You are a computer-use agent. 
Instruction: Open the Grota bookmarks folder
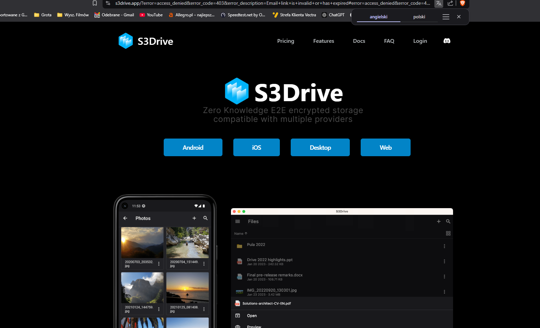coord(43,15)
